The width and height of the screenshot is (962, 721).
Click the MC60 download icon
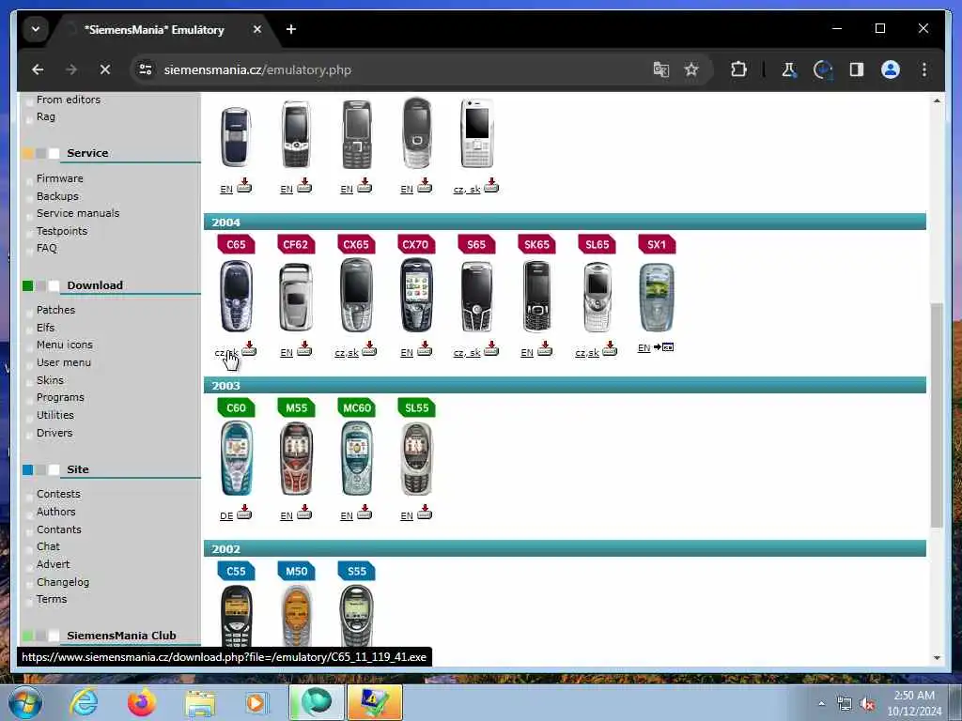[365, 512]
